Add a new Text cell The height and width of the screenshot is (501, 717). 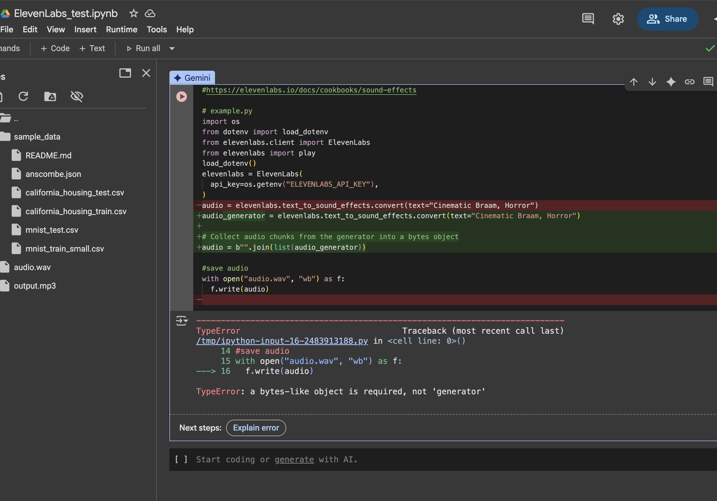coord(92,48)
